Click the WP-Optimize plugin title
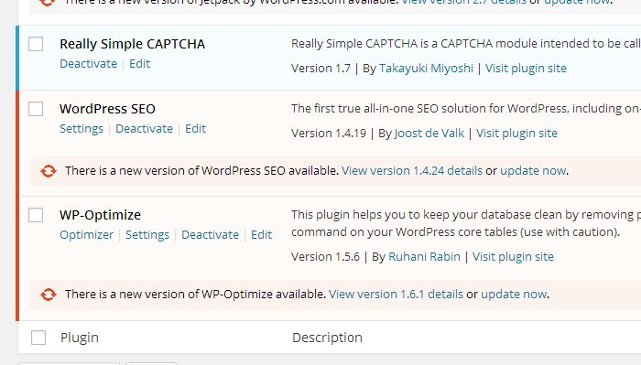This screenshot has height=365, width=641. pyautogui.click(x=100, y=215)
